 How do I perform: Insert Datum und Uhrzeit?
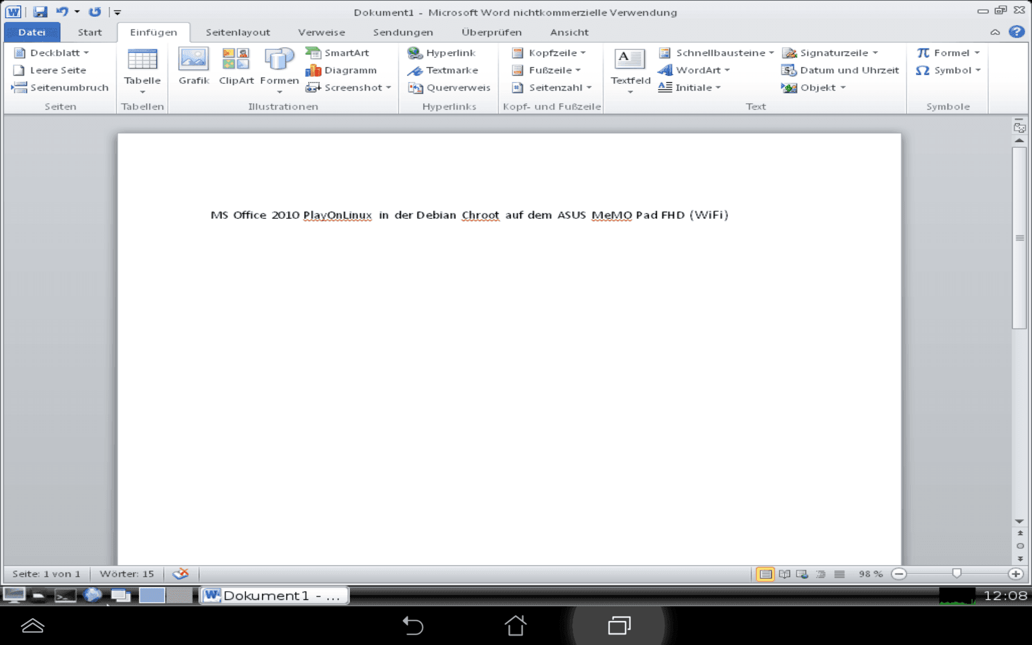click(840, 70)
